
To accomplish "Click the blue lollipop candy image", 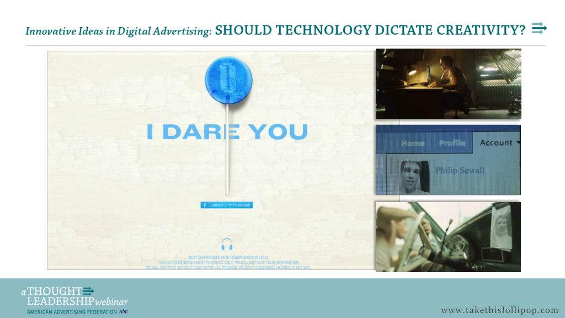I will [x=228, y=80].
